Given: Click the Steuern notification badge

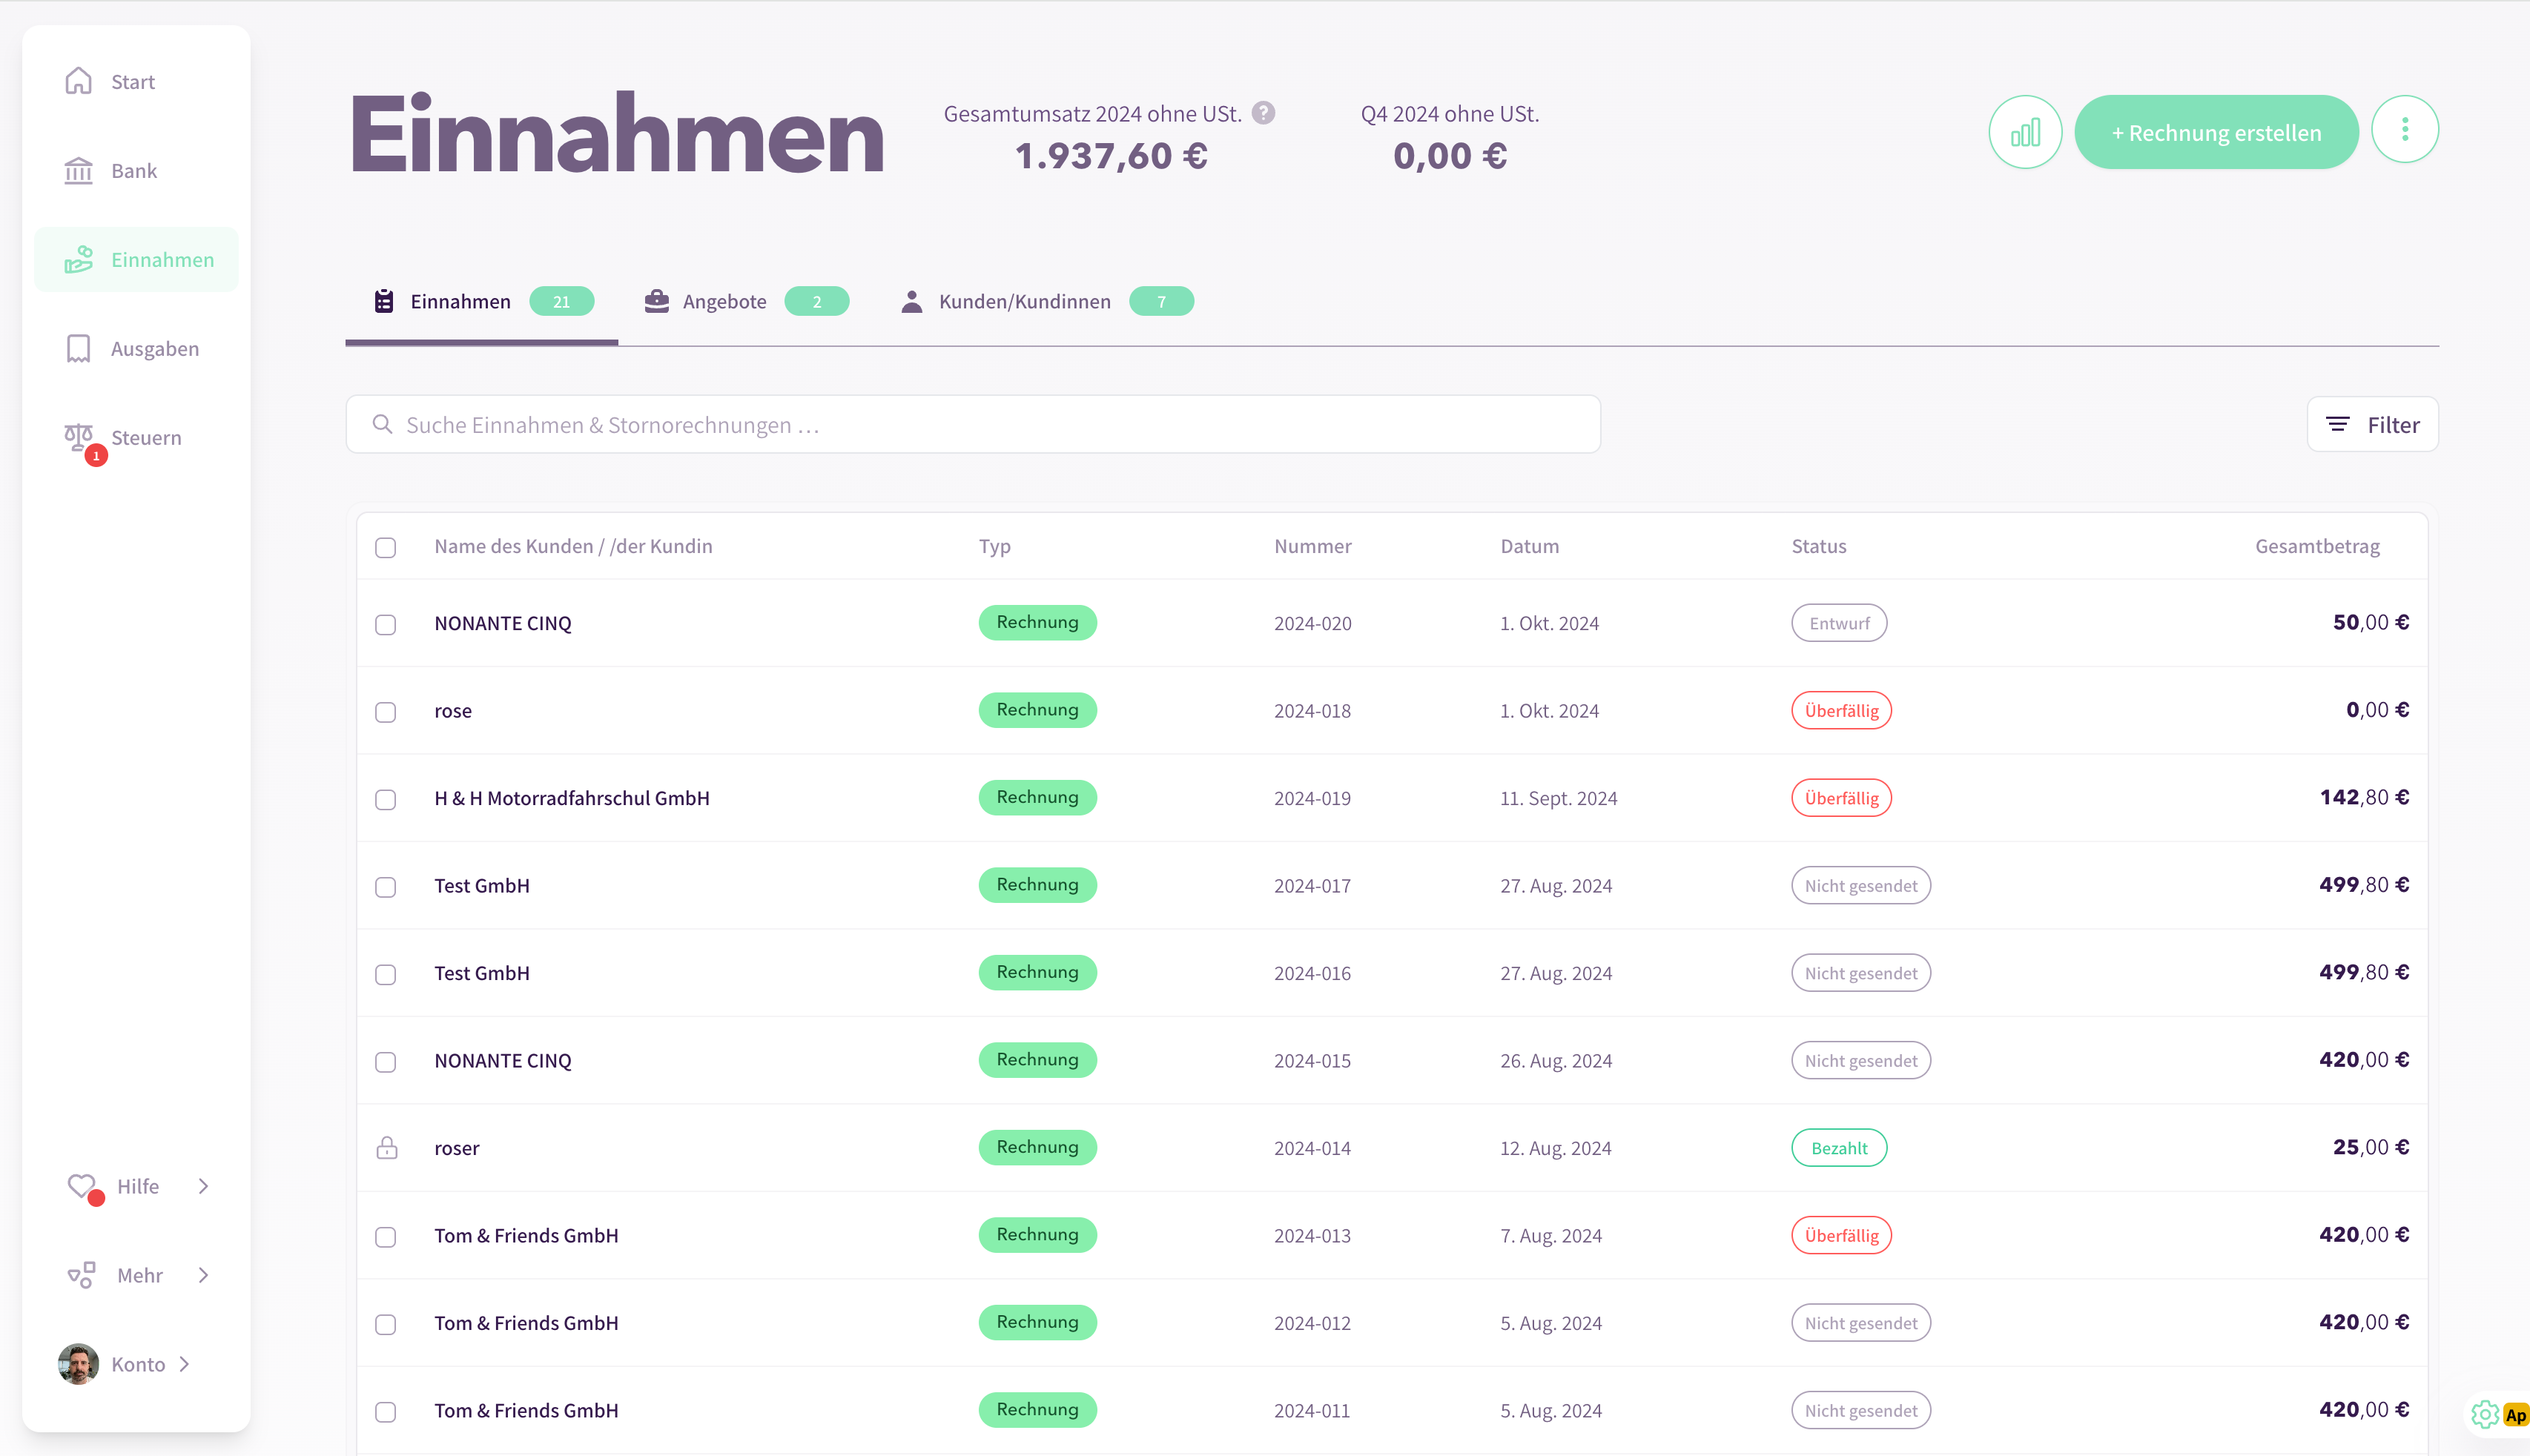Looking at the screenshot, I should pos(96,455).
